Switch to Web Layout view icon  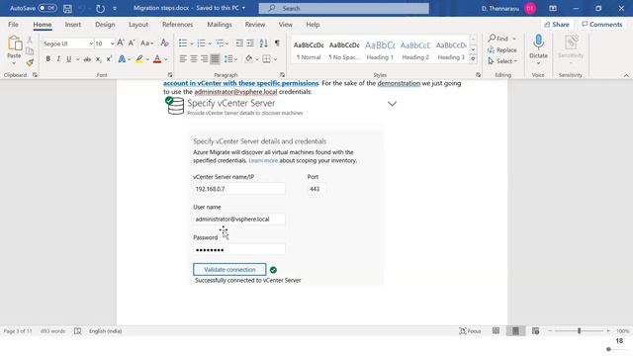(536, 331)
